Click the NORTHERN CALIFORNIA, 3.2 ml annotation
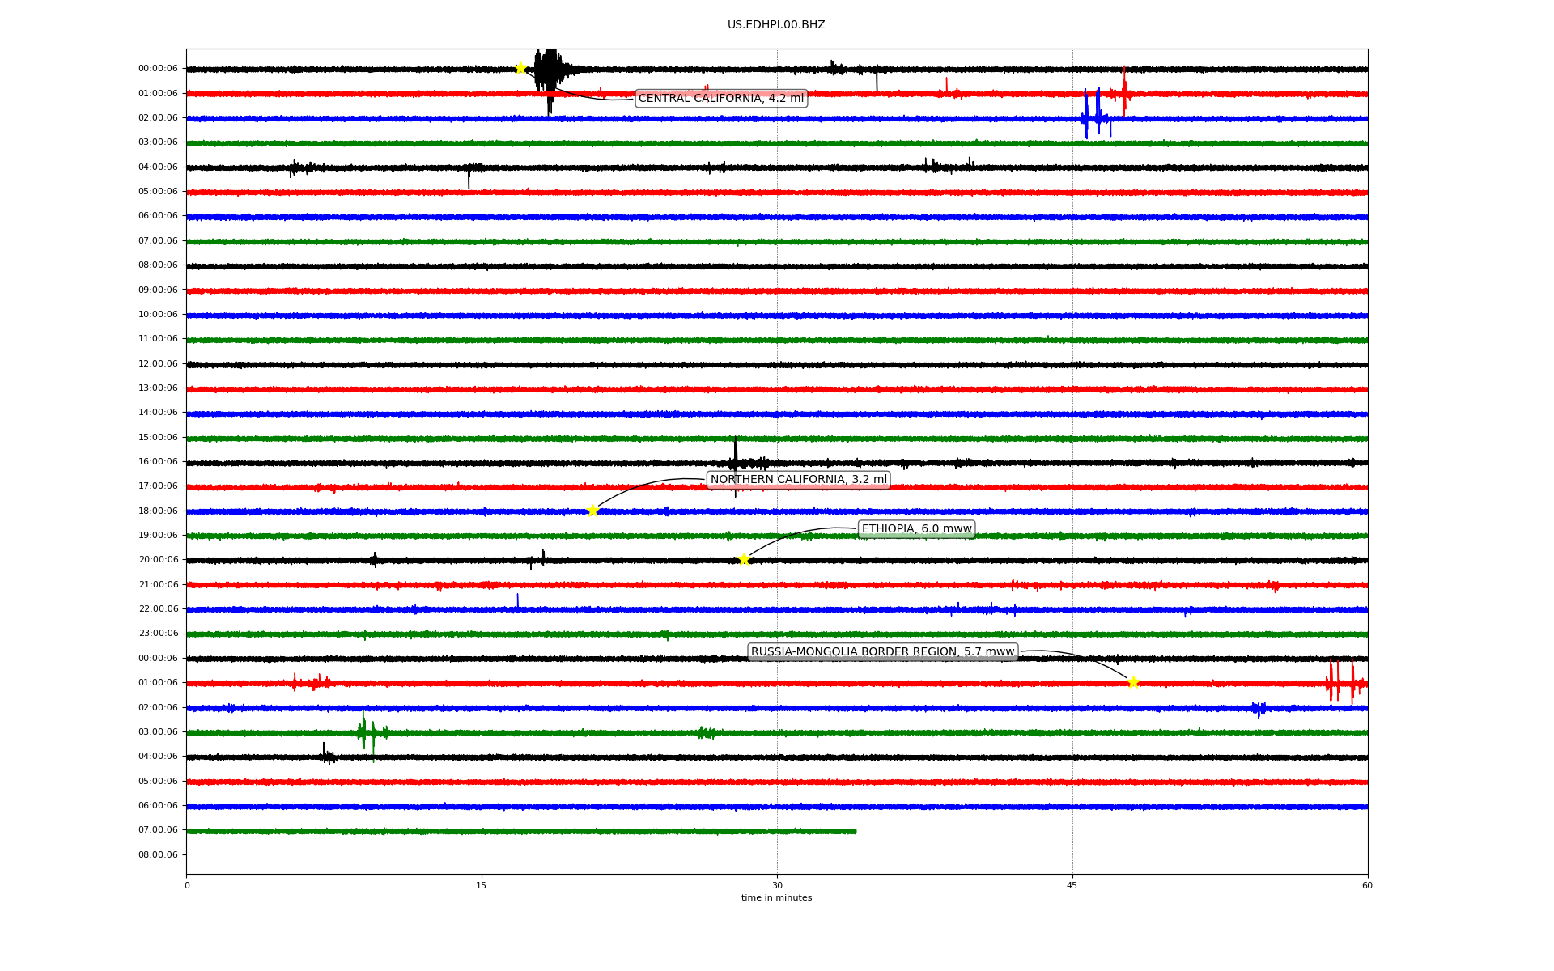The height and width of the screenshot is (971, 1554). pos(798,480)
